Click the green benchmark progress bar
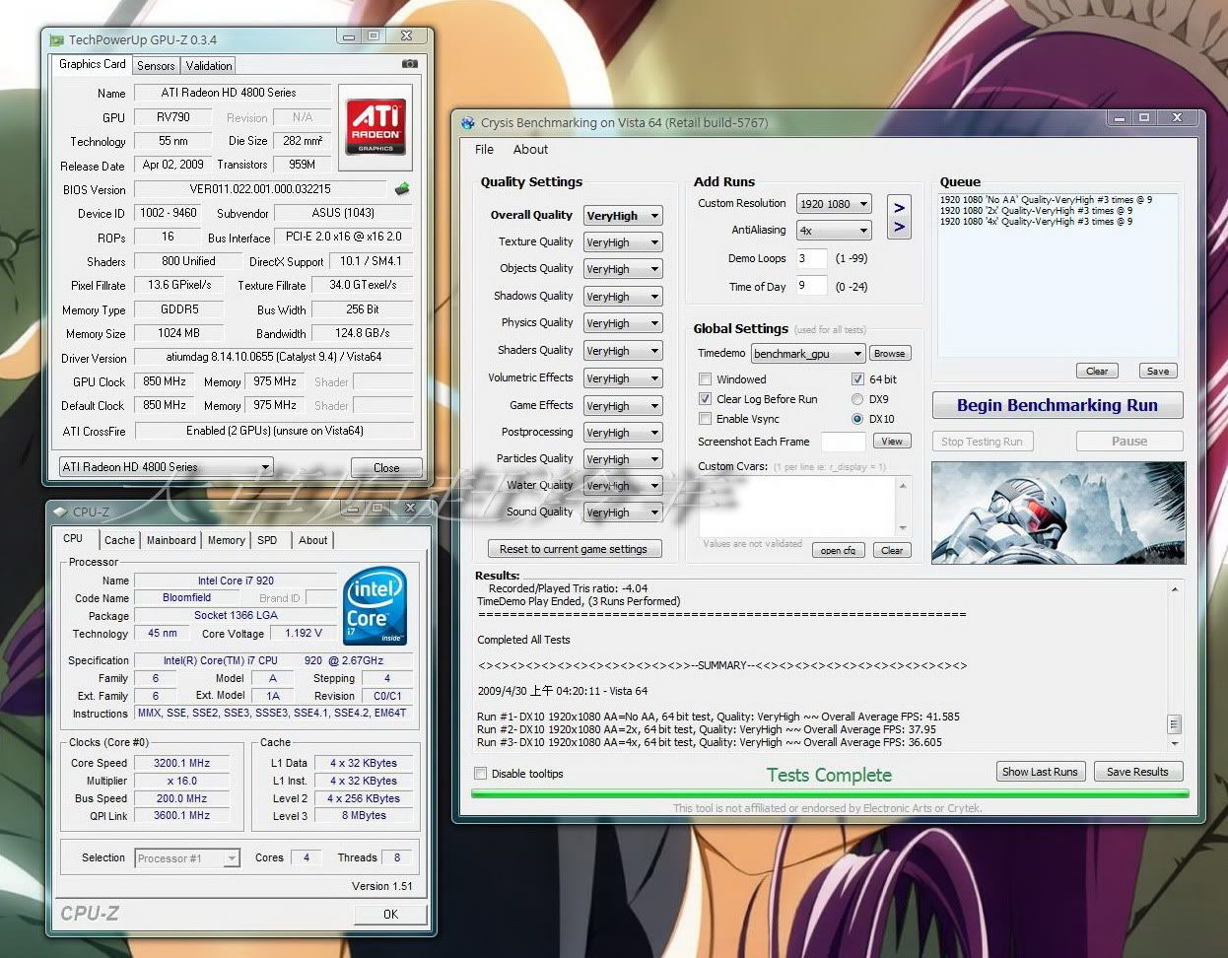 coord(829,793)
